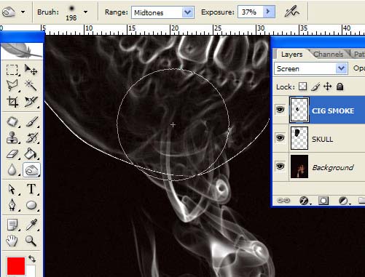Pick the Clone Stamp tool
Image resolution: width=365 pixels, height=277 pixels.
point(12,137)
